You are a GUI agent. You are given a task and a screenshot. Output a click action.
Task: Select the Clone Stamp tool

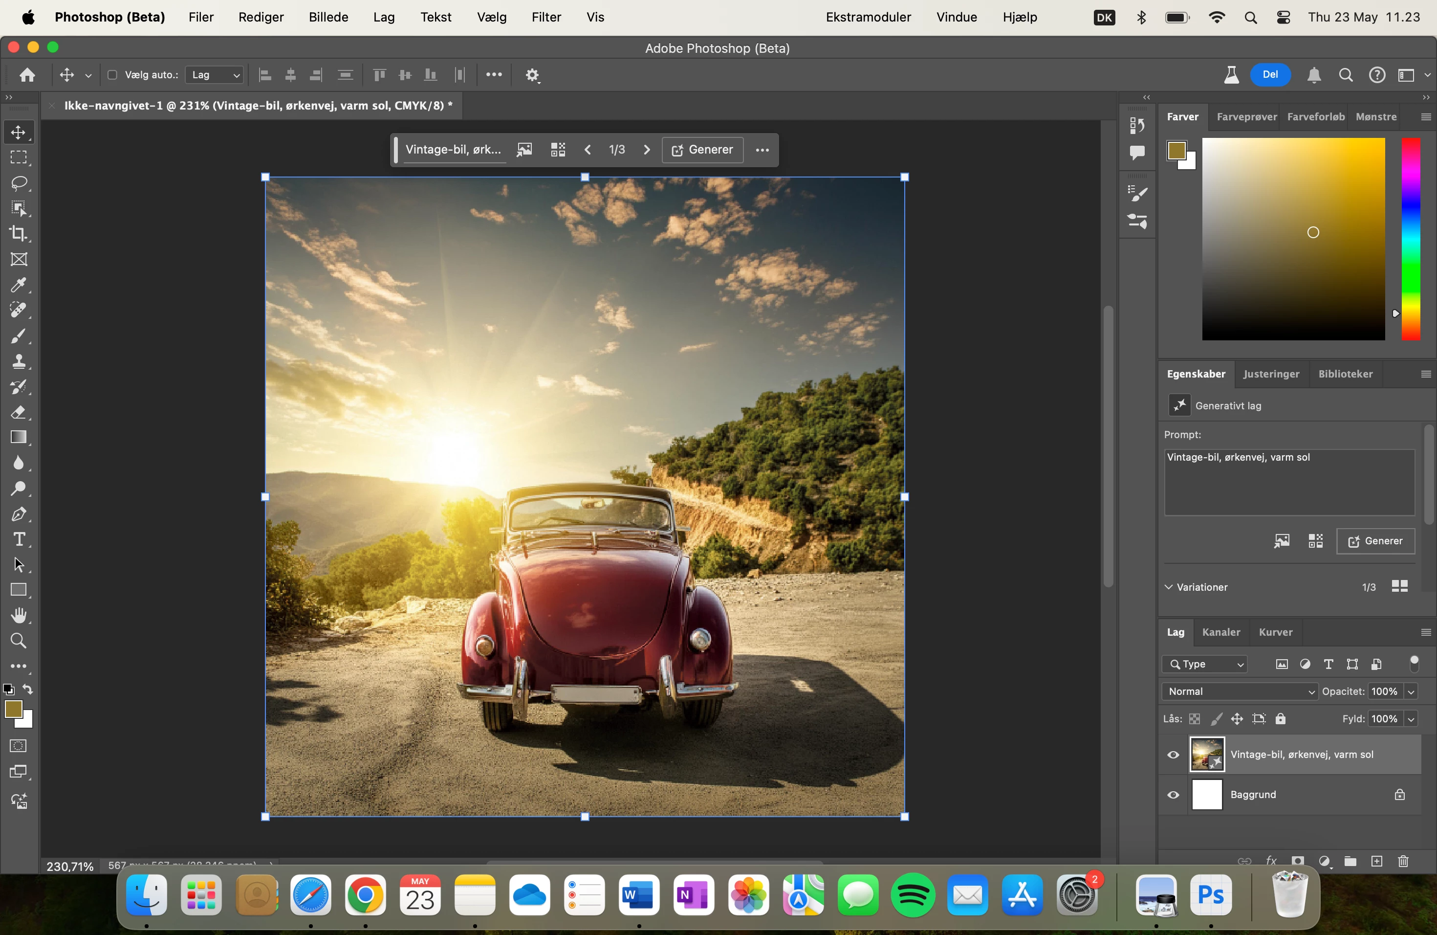pyautogui.click(x=19, y=361)
